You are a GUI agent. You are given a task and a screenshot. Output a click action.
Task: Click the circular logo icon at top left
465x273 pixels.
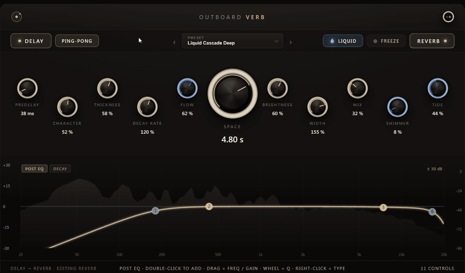[16, 17]
